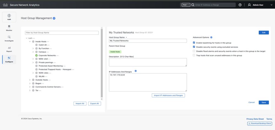275x130 pixels.
Task: Expand the MAN-sitet group
Action: click(33, 59)
